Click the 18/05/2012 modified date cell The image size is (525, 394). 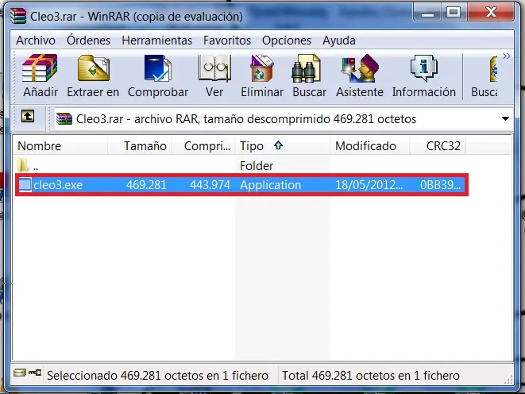pos(369,185)
